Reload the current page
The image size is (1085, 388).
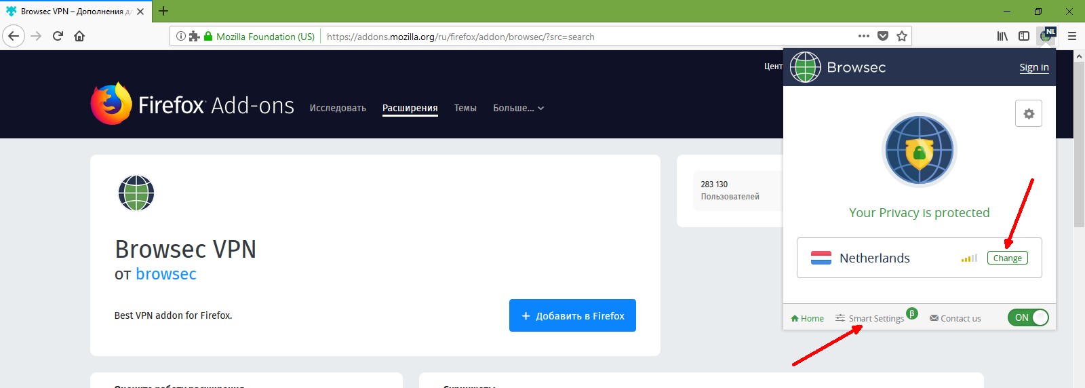58,36
